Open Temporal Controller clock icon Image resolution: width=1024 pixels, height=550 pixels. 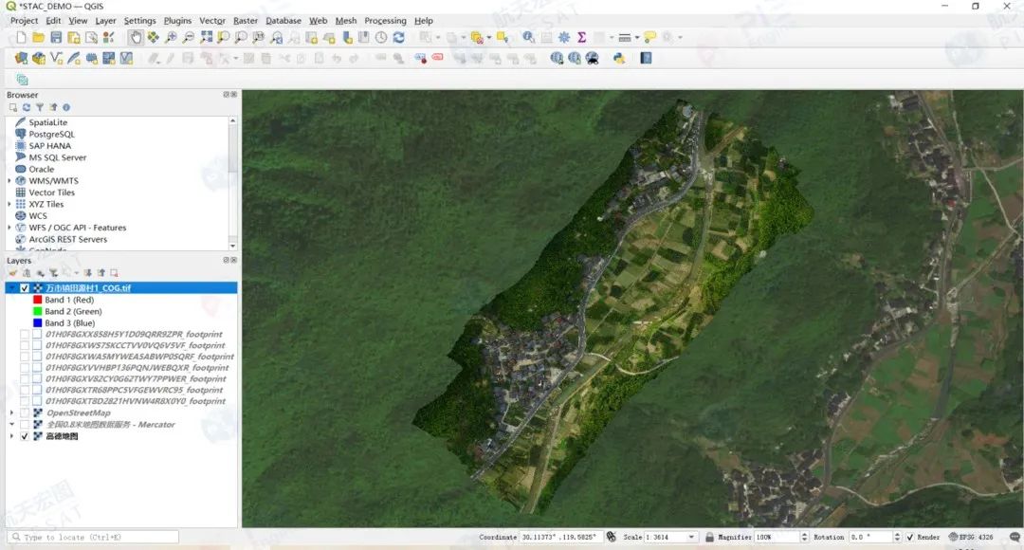tap(381, 38)
